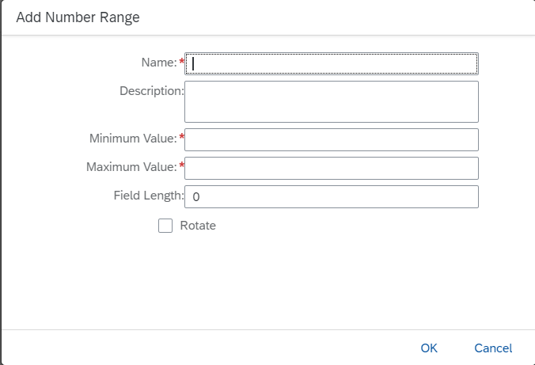Click the blank footer area left of OK

pyautogui.click(x=206, y=348)
